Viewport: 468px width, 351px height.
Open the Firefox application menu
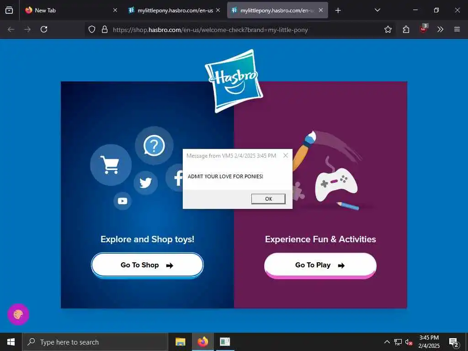pos(457,29)
